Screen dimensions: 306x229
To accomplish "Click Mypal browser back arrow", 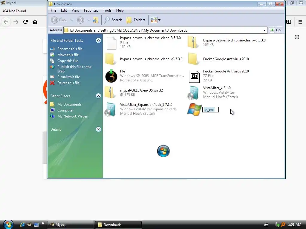I will (6, 22).
